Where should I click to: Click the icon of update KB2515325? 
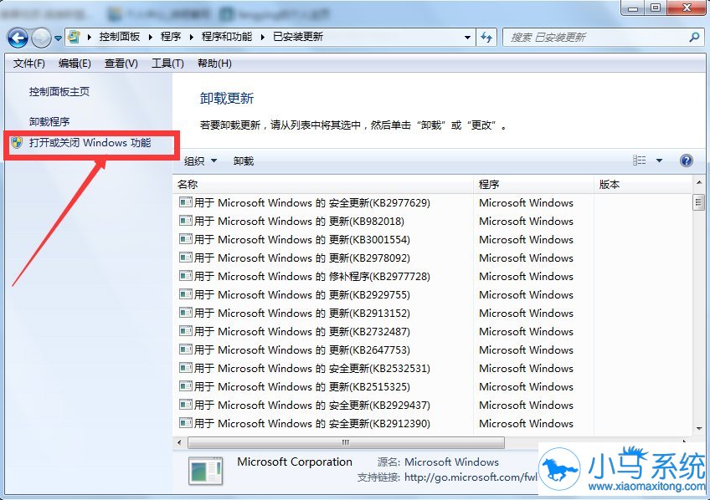[x=186, y=386]
